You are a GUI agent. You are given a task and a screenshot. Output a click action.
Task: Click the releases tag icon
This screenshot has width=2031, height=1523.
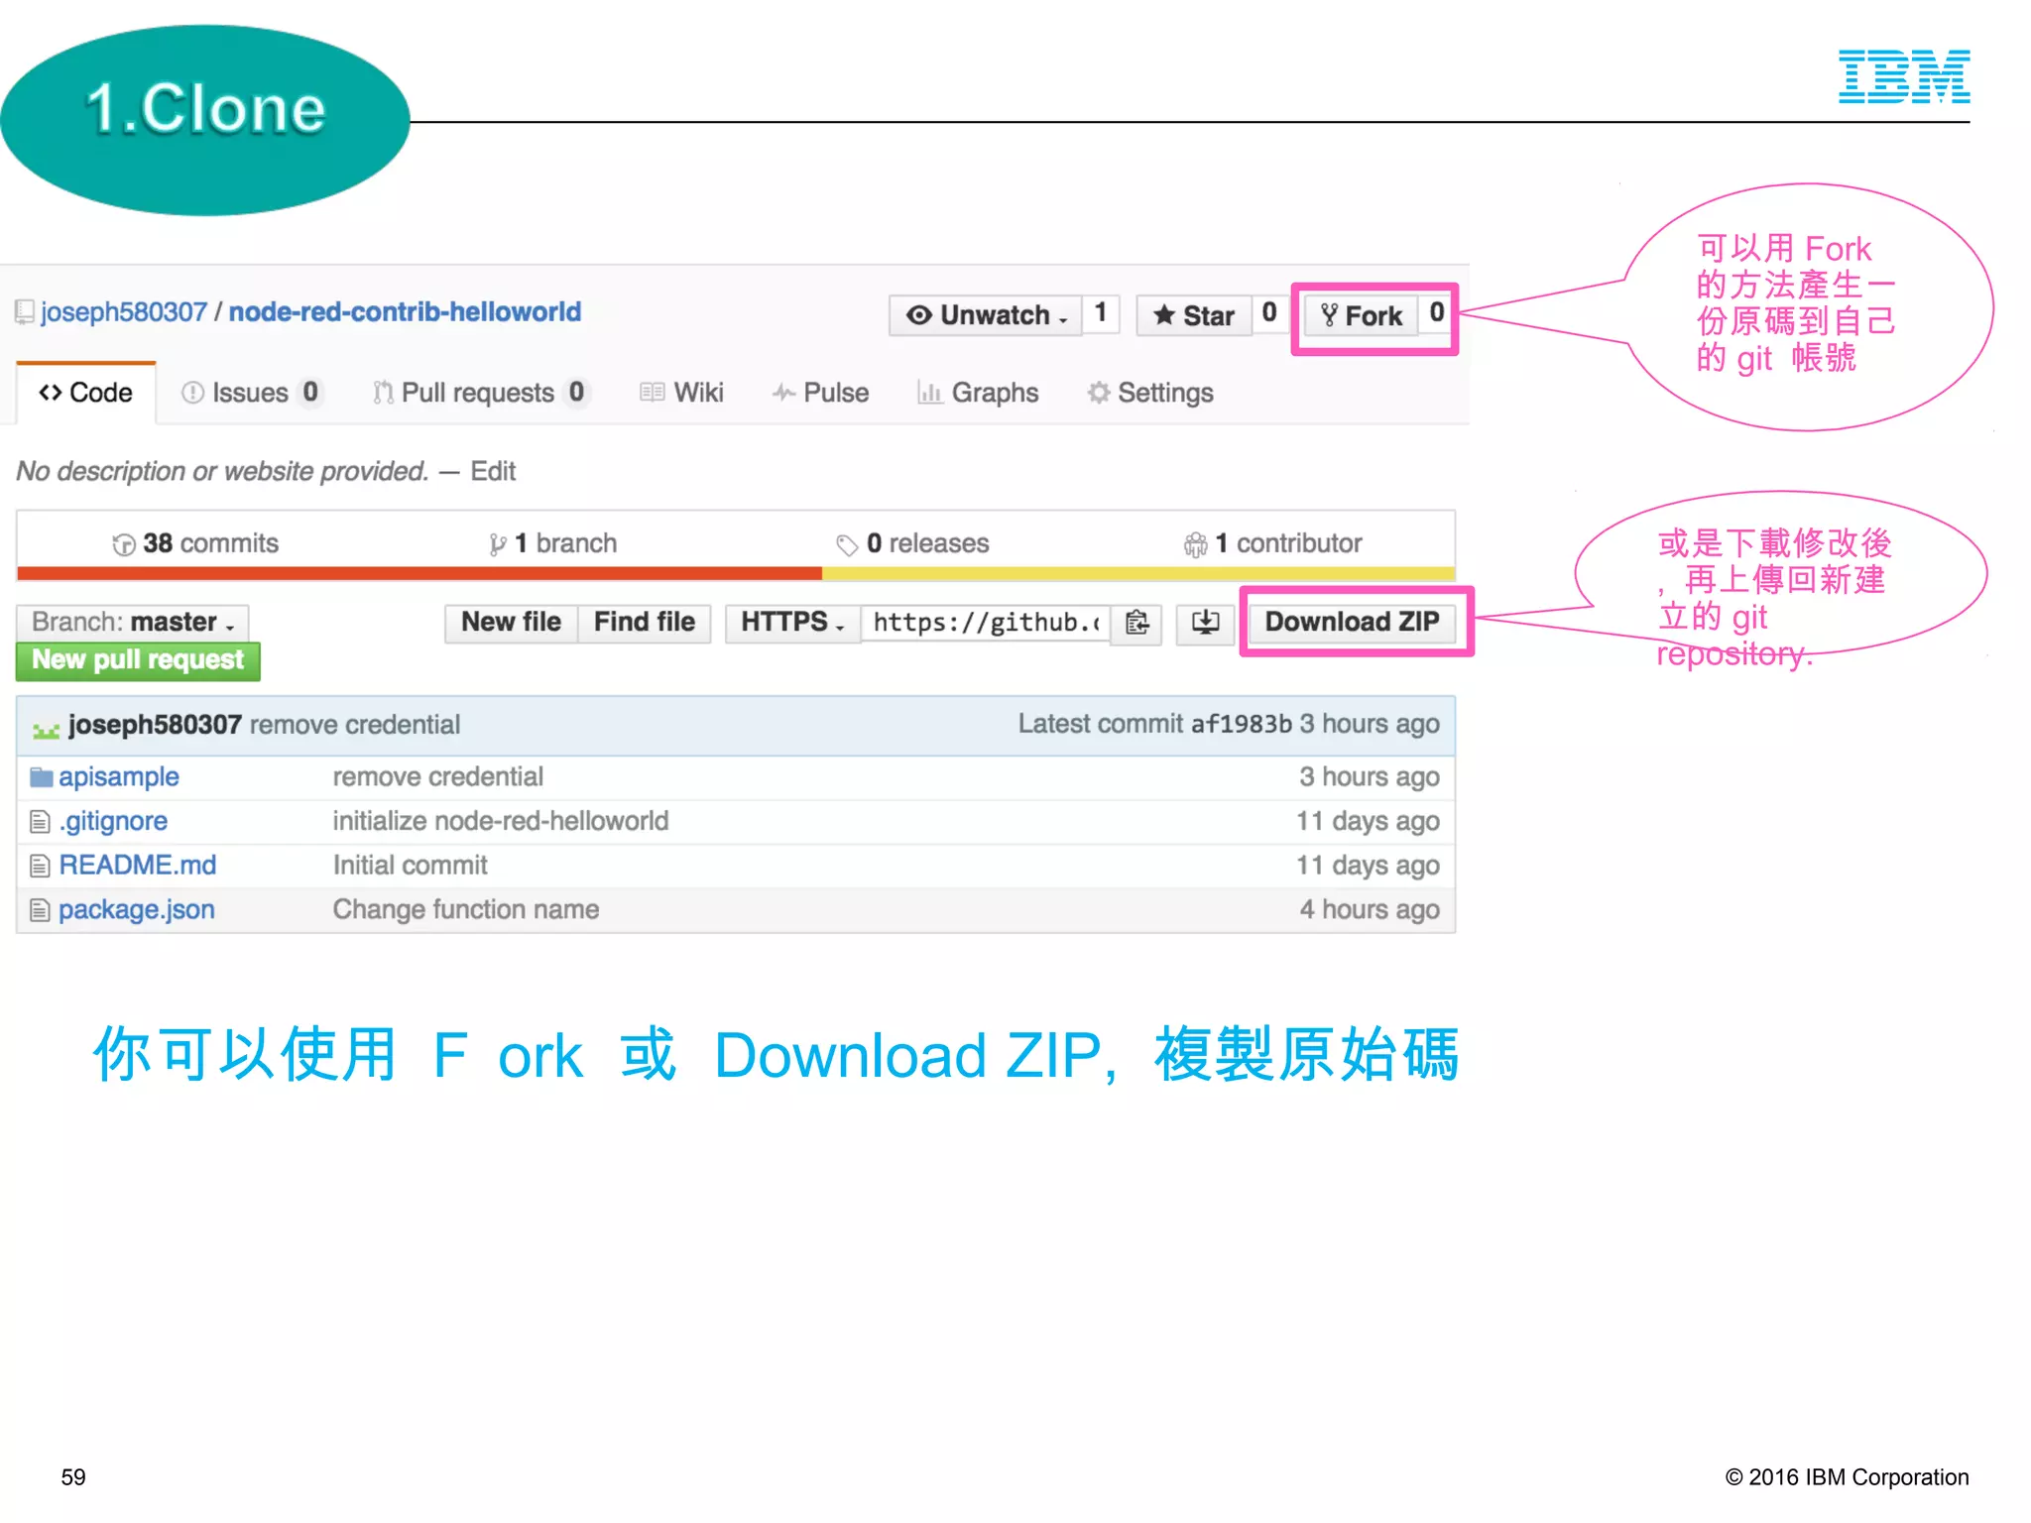pos(847,545)
